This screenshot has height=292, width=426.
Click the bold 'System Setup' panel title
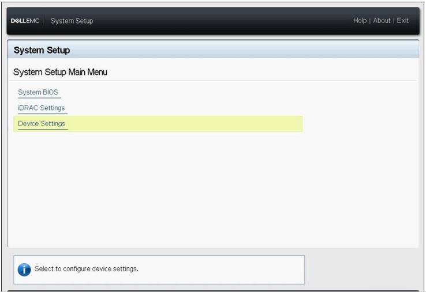click(42, 50)
